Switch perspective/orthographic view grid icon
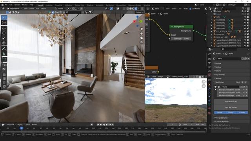Viewport: 251px width, 141px height. (x=142, y=42)
